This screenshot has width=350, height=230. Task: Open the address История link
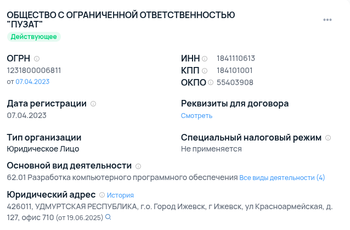pyautogui.click(x=120, y=195)
